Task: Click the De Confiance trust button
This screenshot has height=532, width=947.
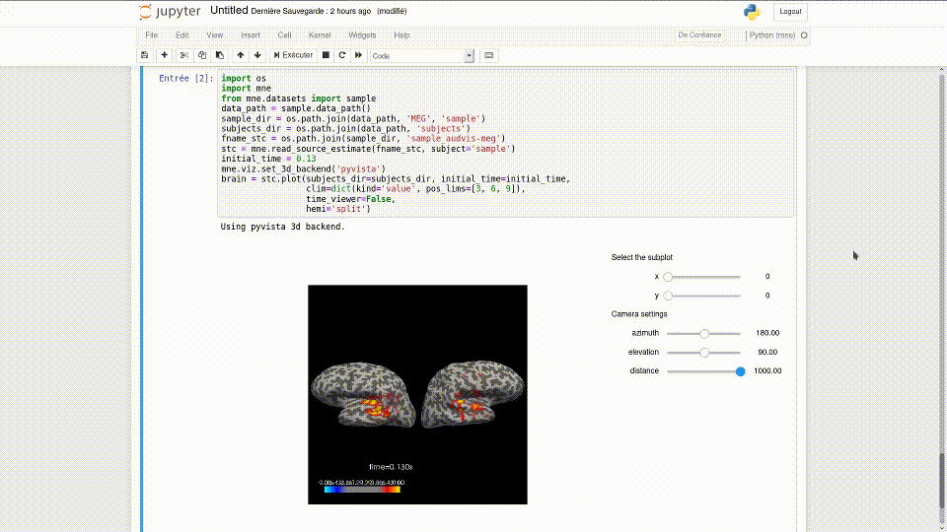Action: (699, 35)
